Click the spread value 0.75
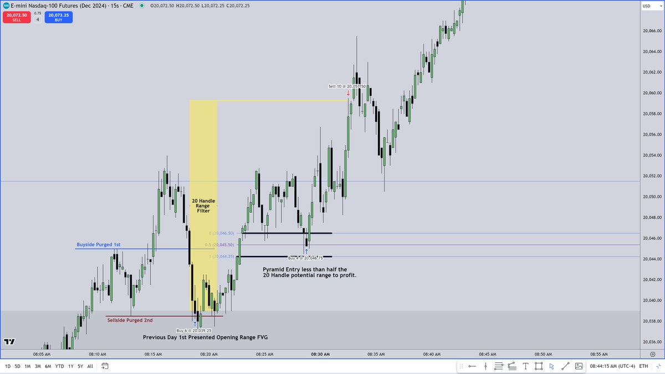The height and width of the screenshot is (374, 665). (x=38, y=13)
